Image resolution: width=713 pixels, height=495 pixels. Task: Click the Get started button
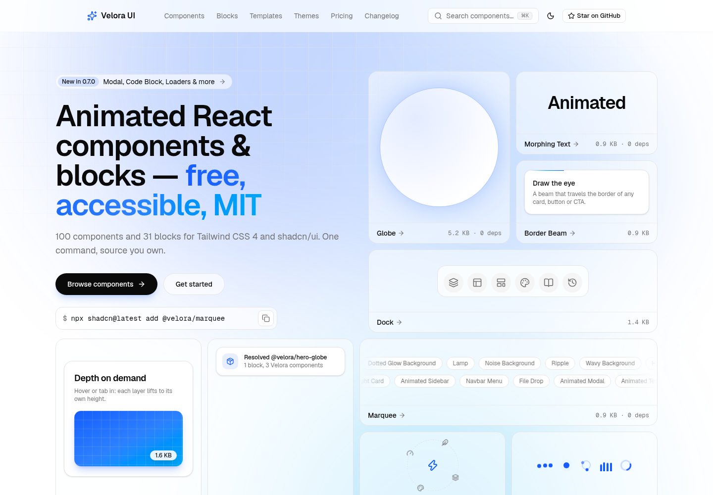click(194, 284)
